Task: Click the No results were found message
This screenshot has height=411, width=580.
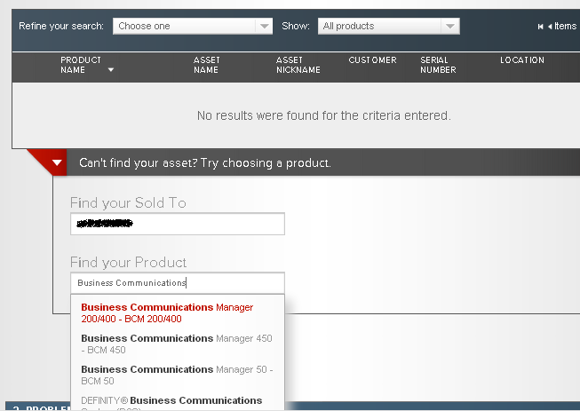Action: pyautogui.click(x=324, y=115)
